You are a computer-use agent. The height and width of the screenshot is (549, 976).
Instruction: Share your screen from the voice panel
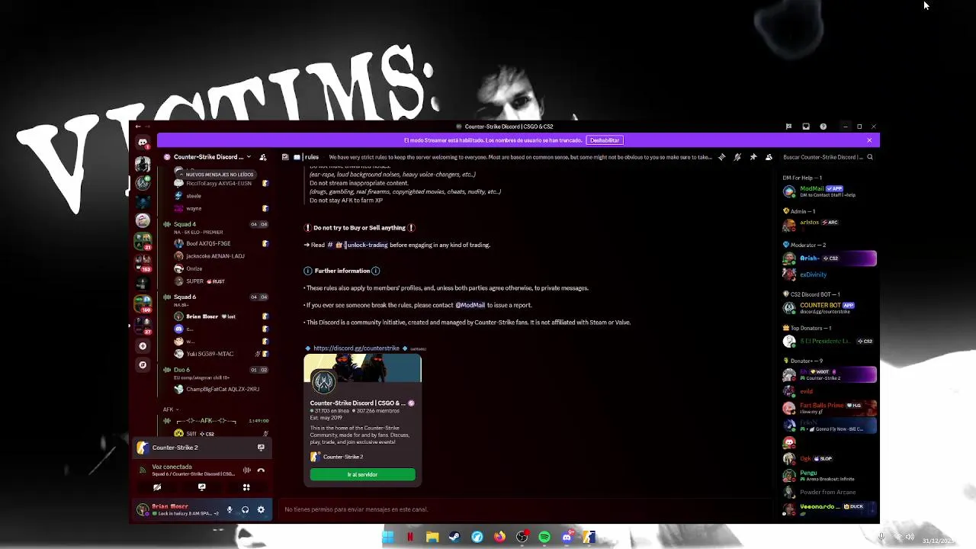pyautogui.click(x=201, y=487)
